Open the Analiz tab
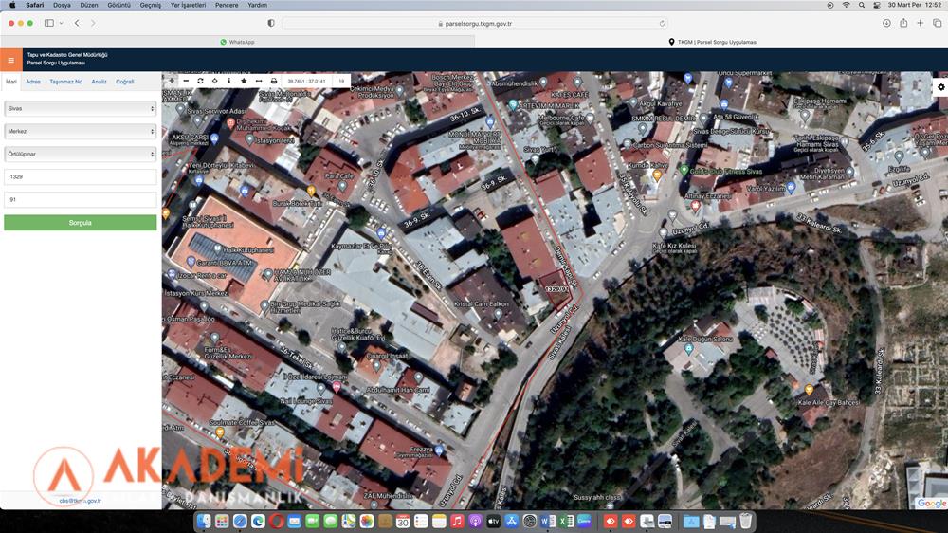 point(99,83)
